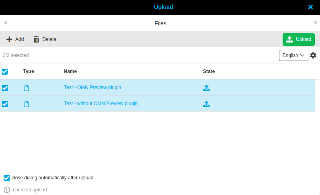This screenshot has height=195, width=320.
Task: Click file type icon of second row
Action: (x=26, y=104)
